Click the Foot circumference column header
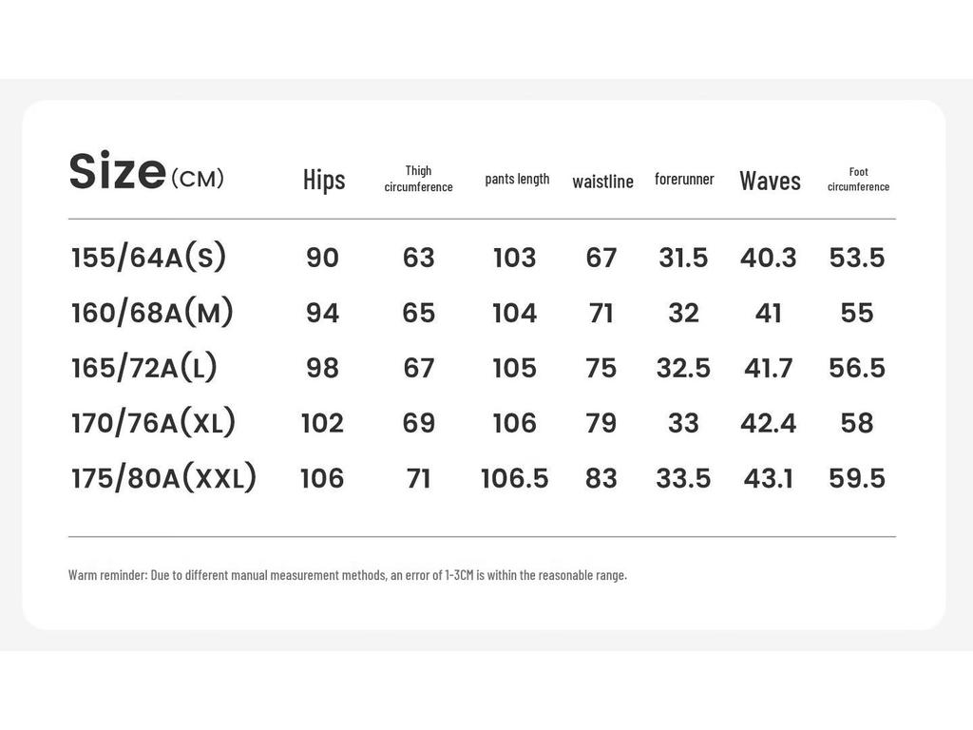This screenshot has width=973, height=730. tap(858, 179)
